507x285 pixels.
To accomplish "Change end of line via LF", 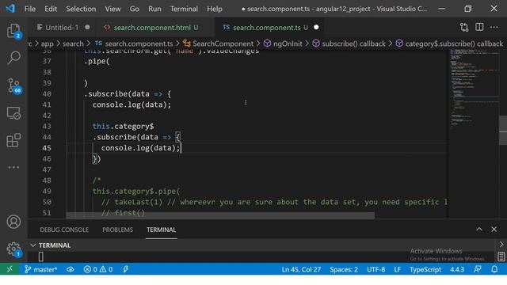I will click(x=398, y=269).
